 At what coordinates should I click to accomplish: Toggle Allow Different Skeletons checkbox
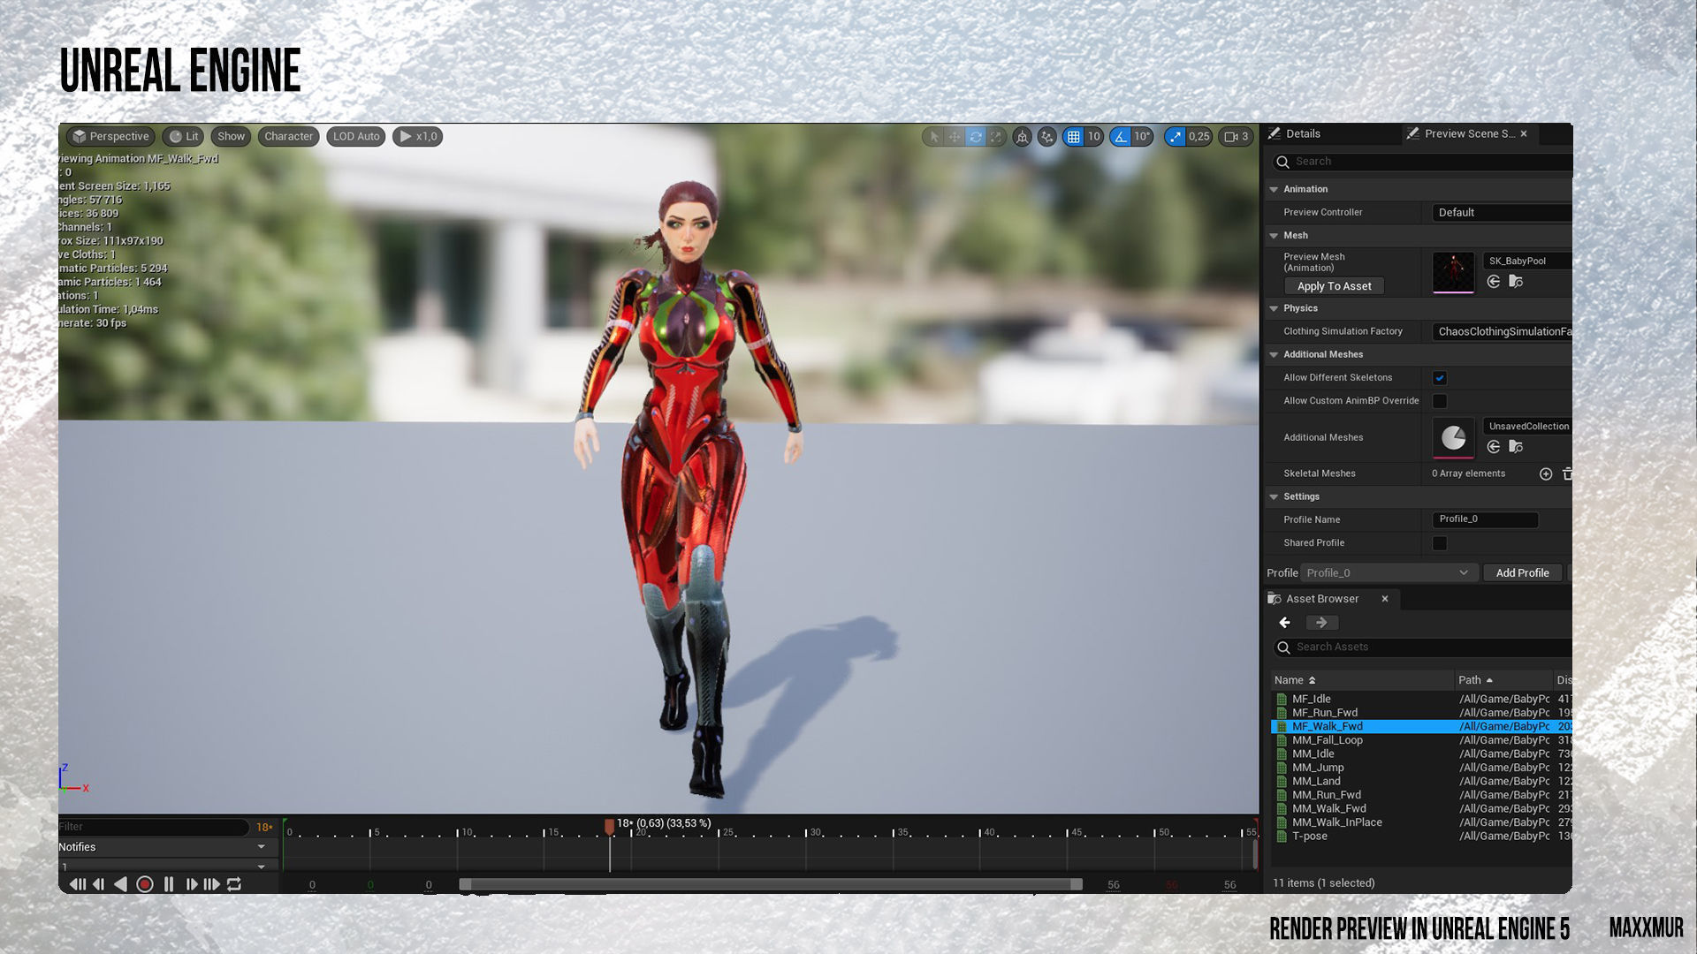click(x=1440, y=378)
